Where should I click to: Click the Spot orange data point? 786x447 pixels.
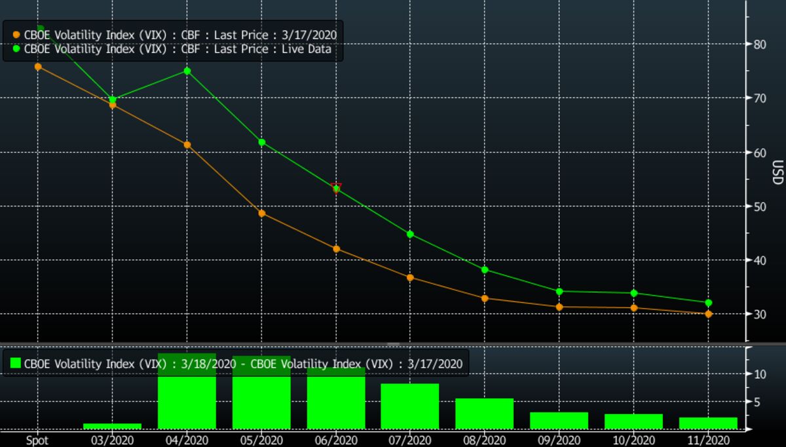[x=37, y=66]
